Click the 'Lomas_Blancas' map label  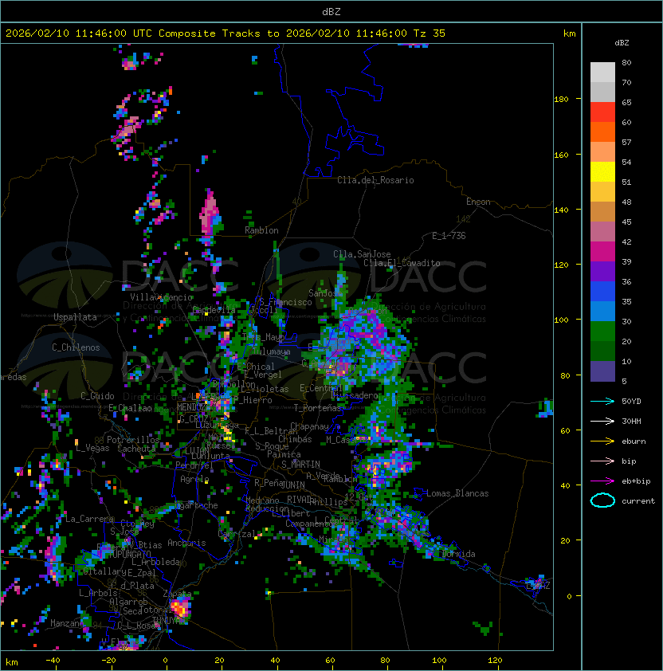pyautogui.click(x=457, y=493)
